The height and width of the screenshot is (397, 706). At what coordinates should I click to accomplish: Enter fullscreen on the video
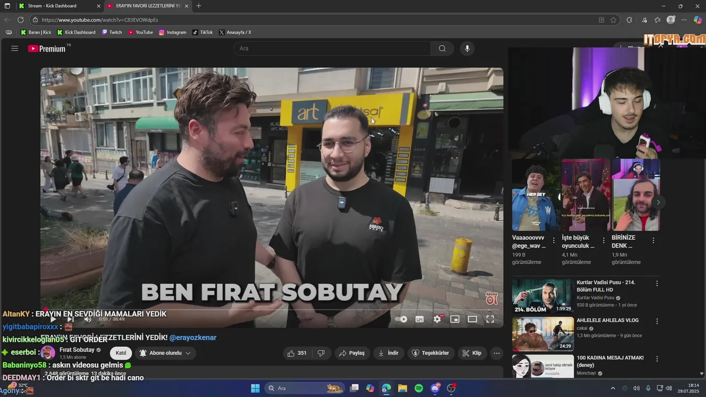point(490,319)
